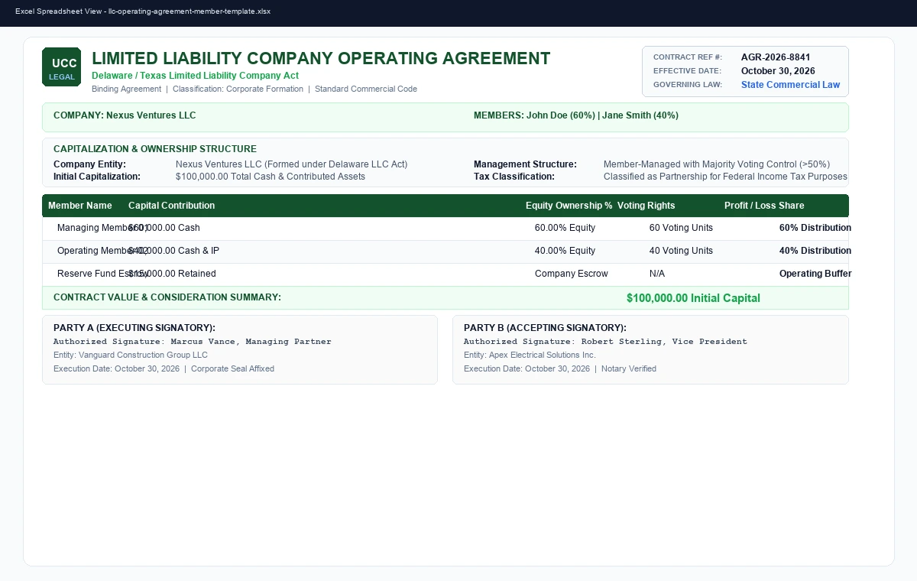The width and height of the screenshot is (917, 581).
Task: Select Entity: Apex Electrical Solutions Inc.
Action: point(530,355)
